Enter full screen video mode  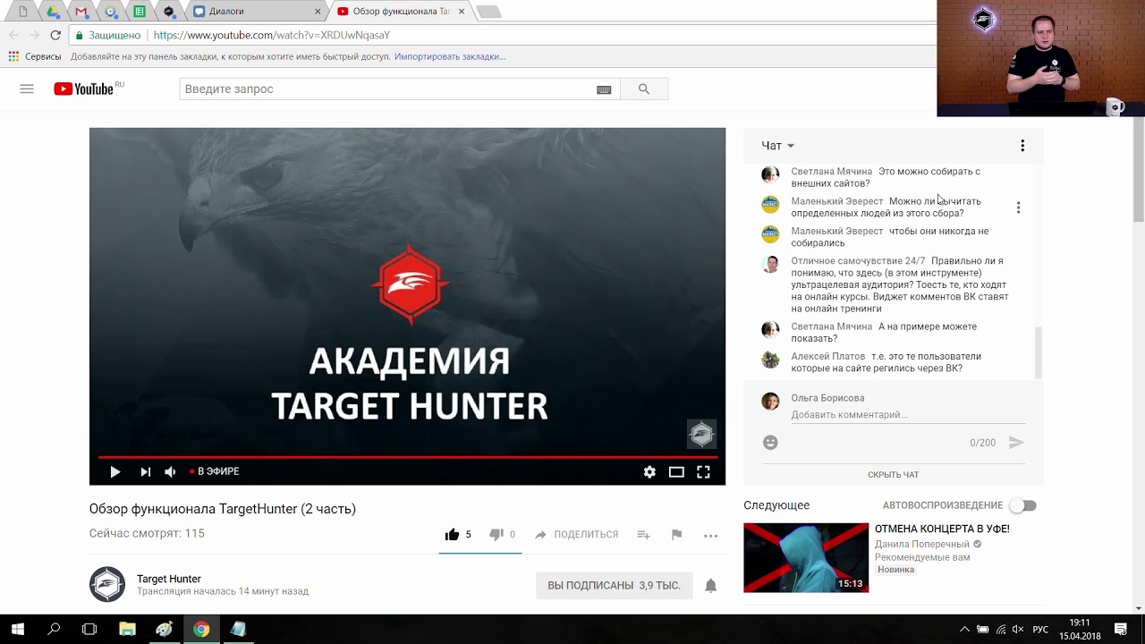[703, 471]
